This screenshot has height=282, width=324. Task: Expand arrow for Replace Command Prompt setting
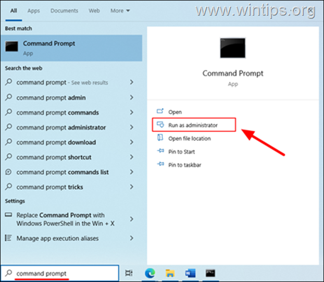[x=132, y=219]
